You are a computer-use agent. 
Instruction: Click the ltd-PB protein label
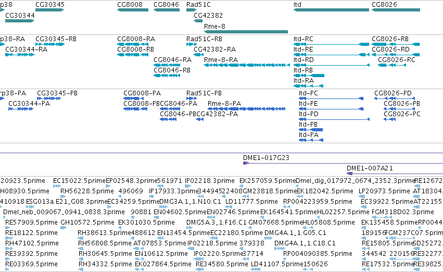[x=308, y=125]
